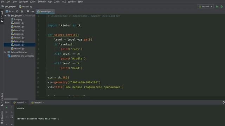Place cursor on "import tkinter as tk" line

64,26
